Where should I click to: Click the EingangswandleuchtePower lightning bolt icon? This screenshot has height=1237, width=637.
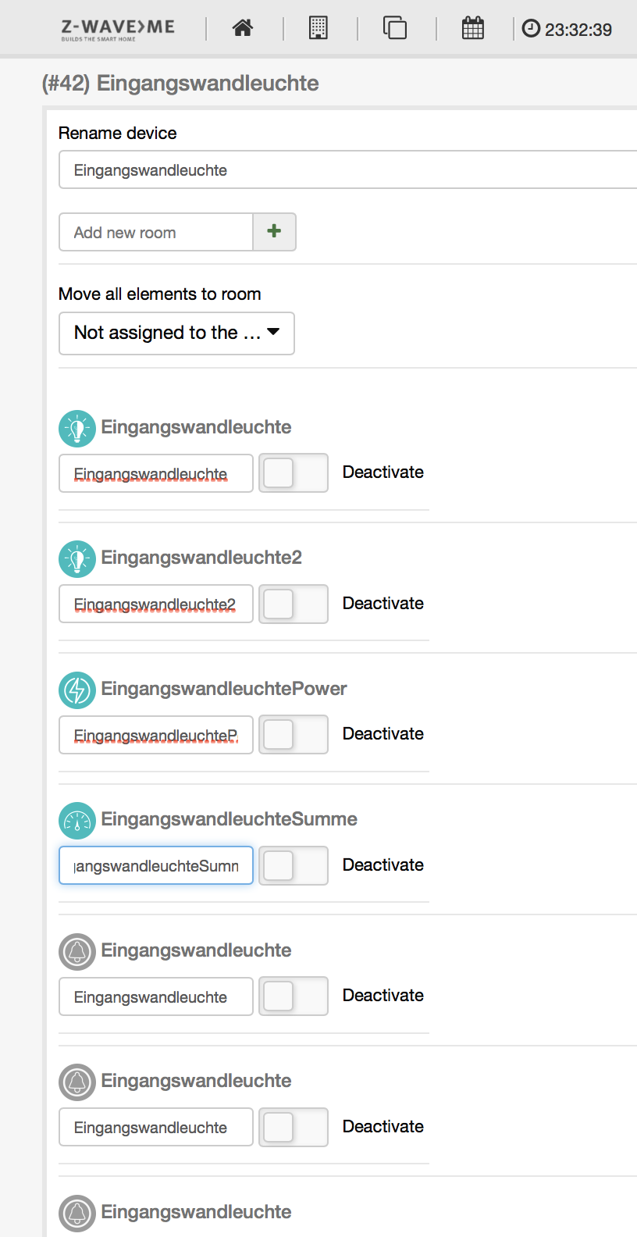77,690
